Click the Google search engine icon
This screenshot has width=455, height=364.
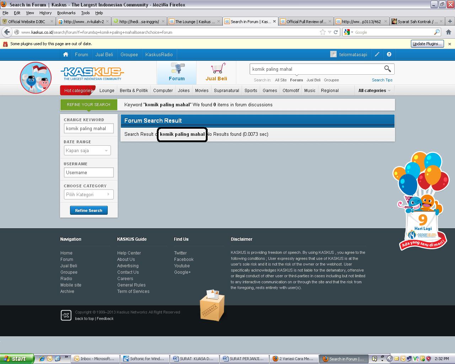tap(347, 32)
